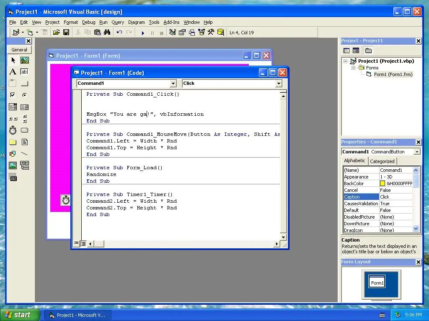
Task: Click the Undo toolbar icon
Action: click(119, 32)
